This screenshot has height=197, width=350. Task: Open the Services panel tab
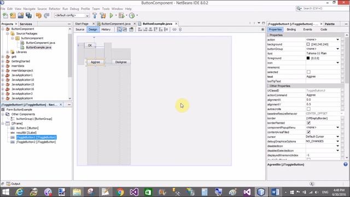[26, 24]
